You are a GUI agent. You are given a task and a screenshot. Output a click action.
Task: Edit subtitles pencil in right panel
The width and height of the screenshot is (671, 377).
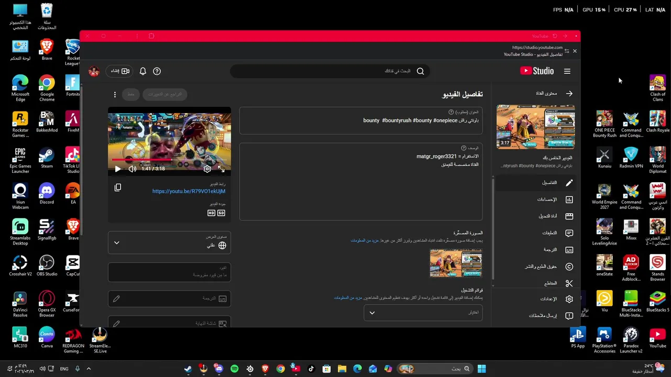[116, 298]
